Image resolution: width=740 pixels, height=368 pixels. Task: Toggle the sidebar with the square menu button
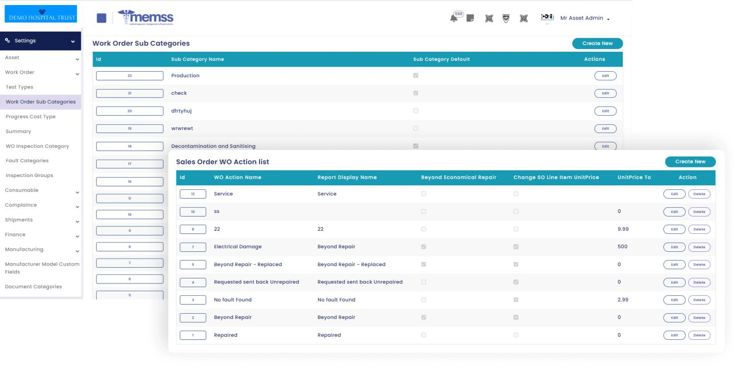click(x=101, y=18)
